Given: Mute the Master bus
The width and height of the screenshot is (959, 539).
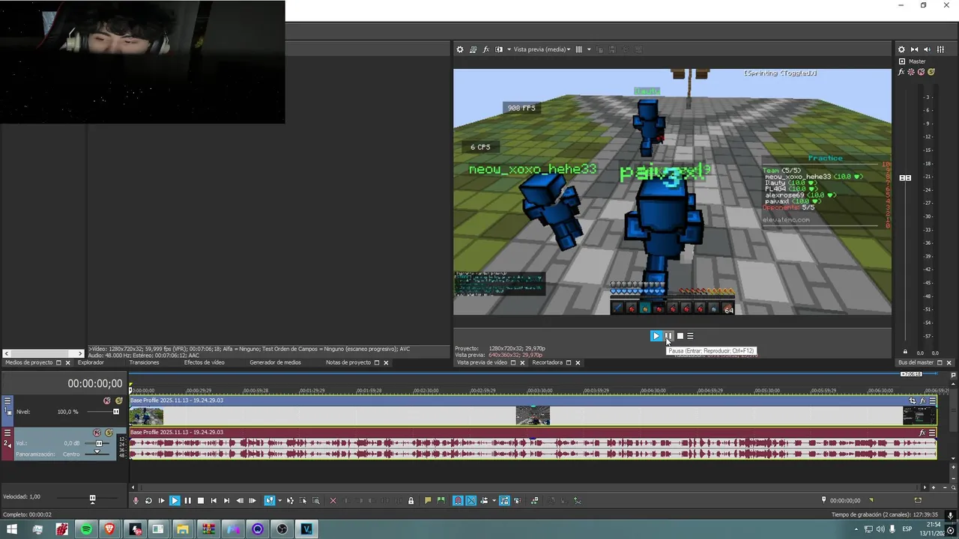Looking at the screenshot, I should pos(921,72).
